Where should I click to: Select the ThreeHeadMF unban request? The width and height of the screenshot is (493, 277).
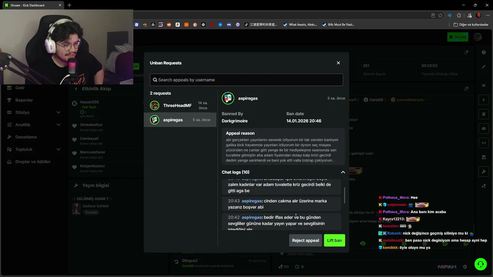[180, 105]
